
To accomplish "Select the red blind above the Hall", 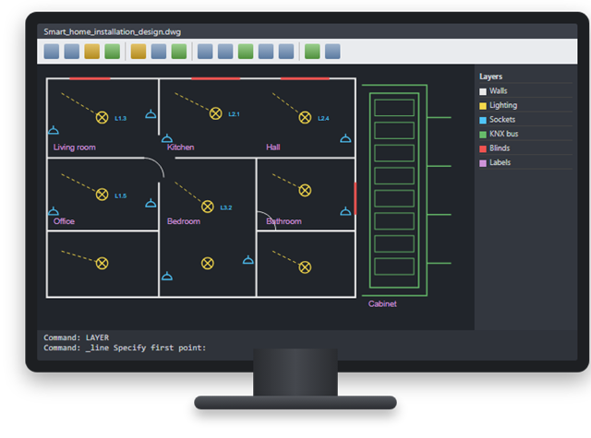I will [305, 78].
